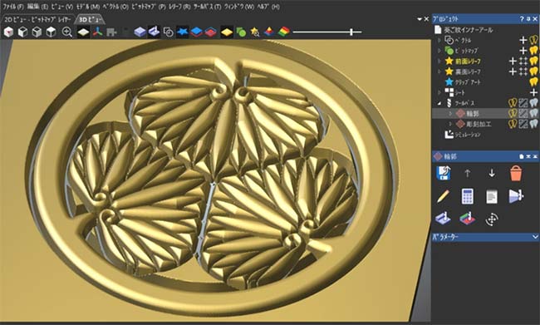Viewport: 540px width, 325px height.
Task: Open the モデル (M) menu
Action: tap(88, 7)
